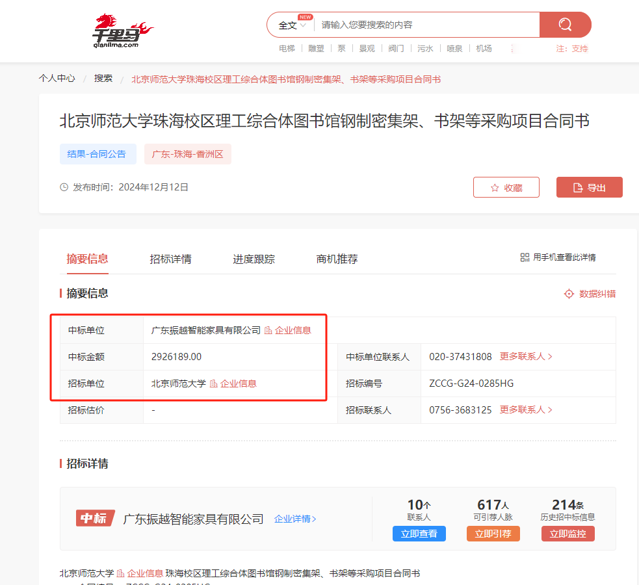Click the bid amount 2926189.00

click(x=176, y=357)
